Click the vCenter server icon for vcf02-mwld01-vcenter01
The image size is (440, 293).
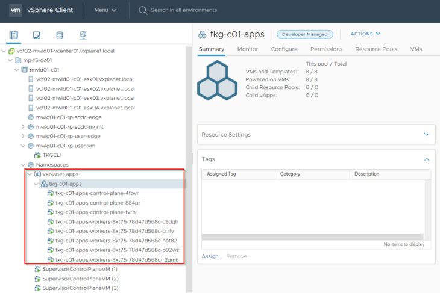click(x=11, y=51)
